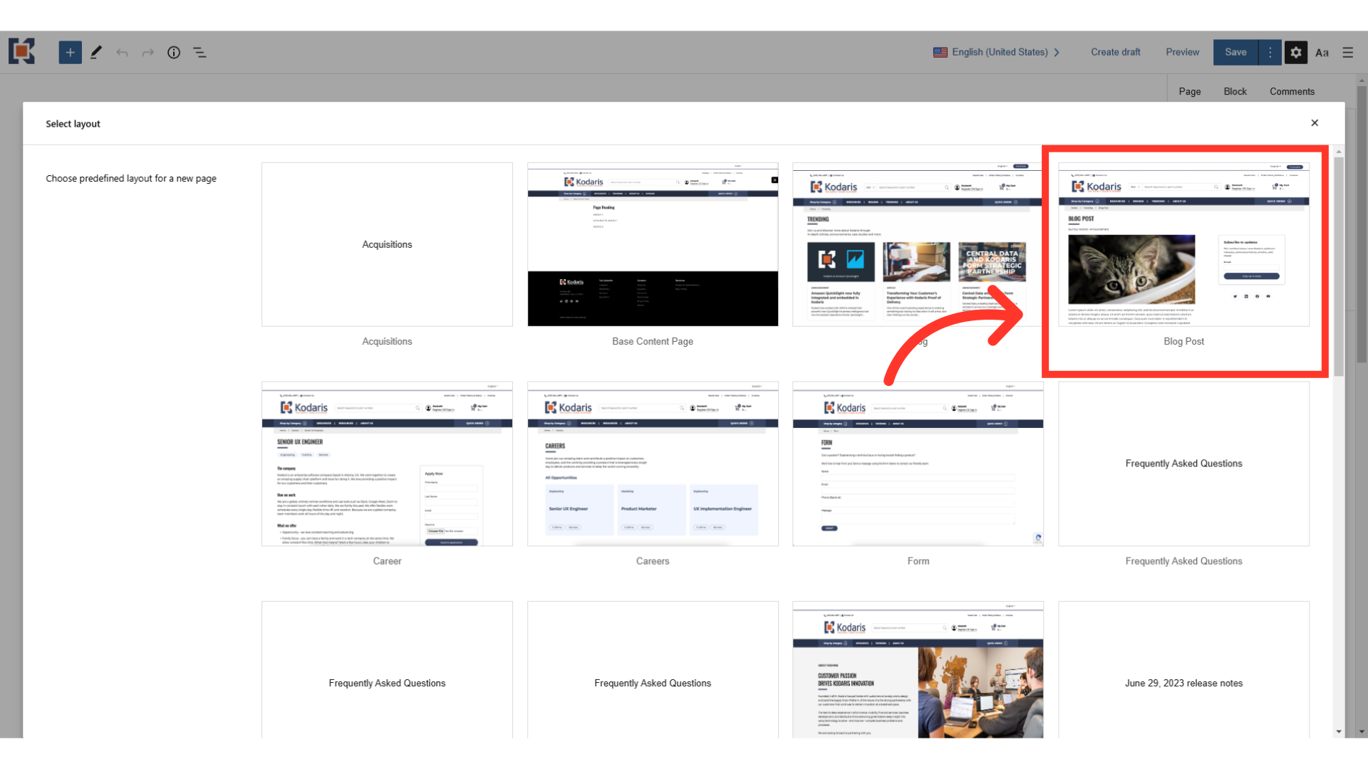Viewport: 1368px width, 769px height.
Task: Click the blue add block plus icon
Action: pyautogui.click(x=70, y=52)
